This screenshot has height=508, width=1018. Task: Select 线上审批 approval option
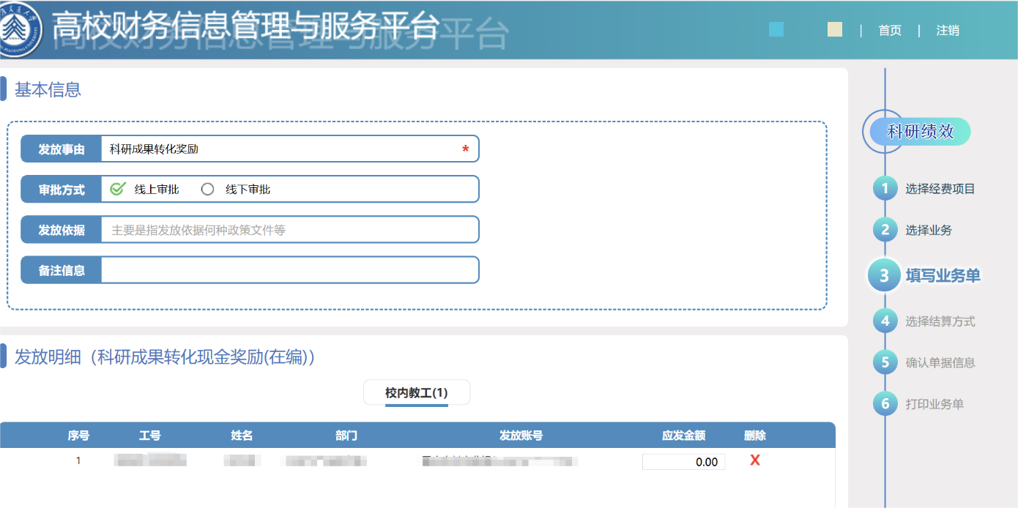(118, 189)
